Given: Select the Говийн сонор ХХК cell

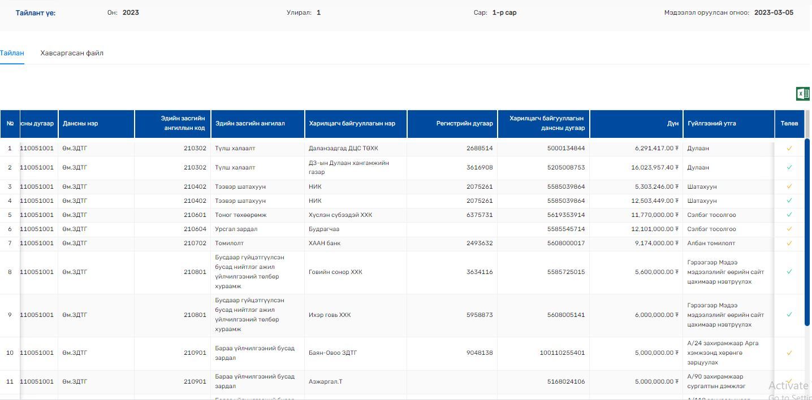Looking at the screenshot, I should click(335, 272).
